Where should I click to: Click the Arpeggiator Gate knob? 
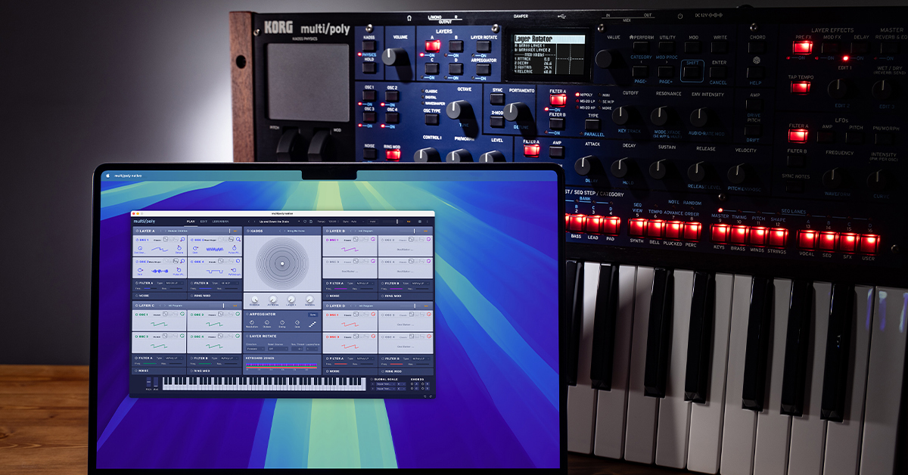pos(297,322)
